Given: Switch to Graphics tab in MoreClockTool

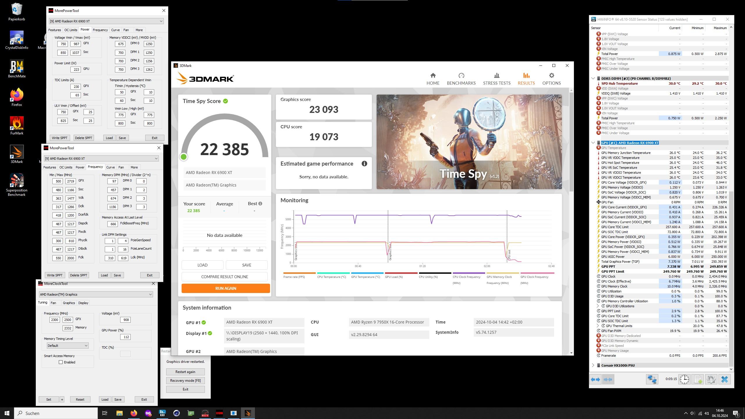Looking at the screenshot, I should point(69,303).
